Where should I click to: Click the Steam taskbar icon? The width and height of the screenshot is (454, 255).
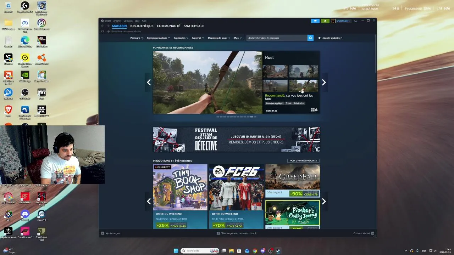[278, 251]
